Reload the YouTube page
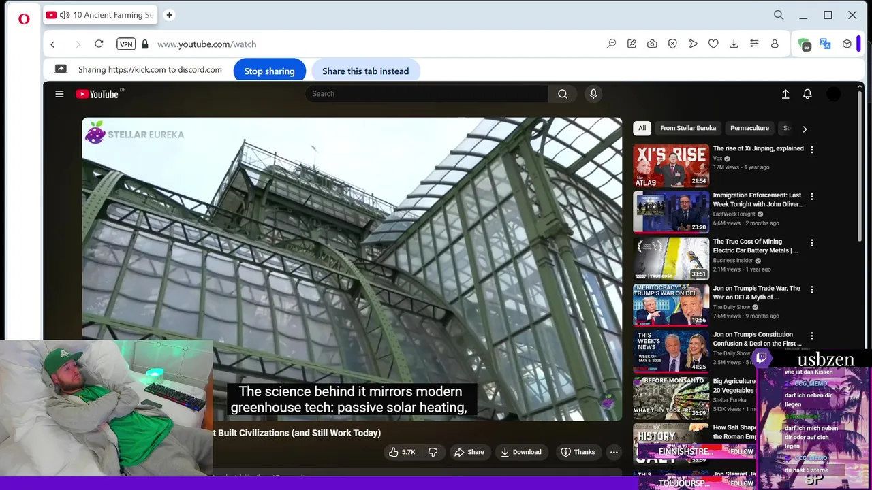The height and width of the screenshot is (490, 872). click(99, 44)
